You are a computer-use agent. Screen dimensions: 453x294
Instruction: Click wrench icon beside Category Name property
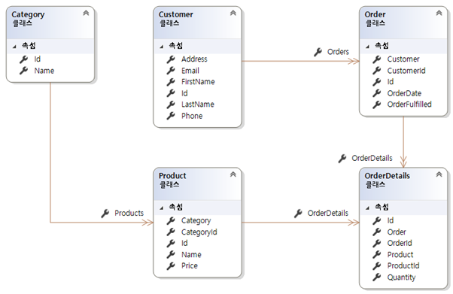[x=23, y=71]
